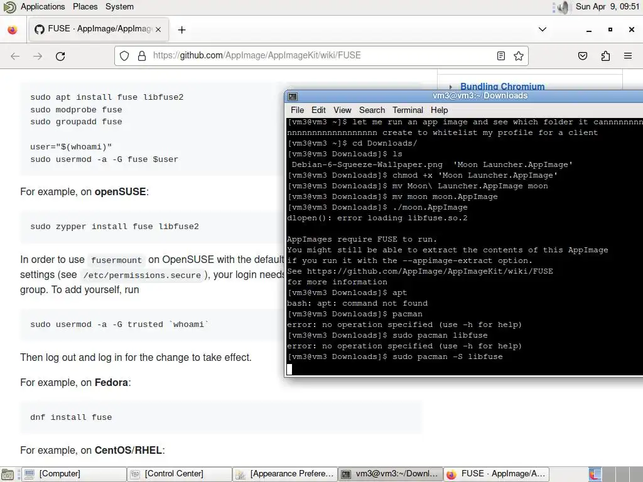Expand the Bundling Chromium sidebar arrow

450,87
